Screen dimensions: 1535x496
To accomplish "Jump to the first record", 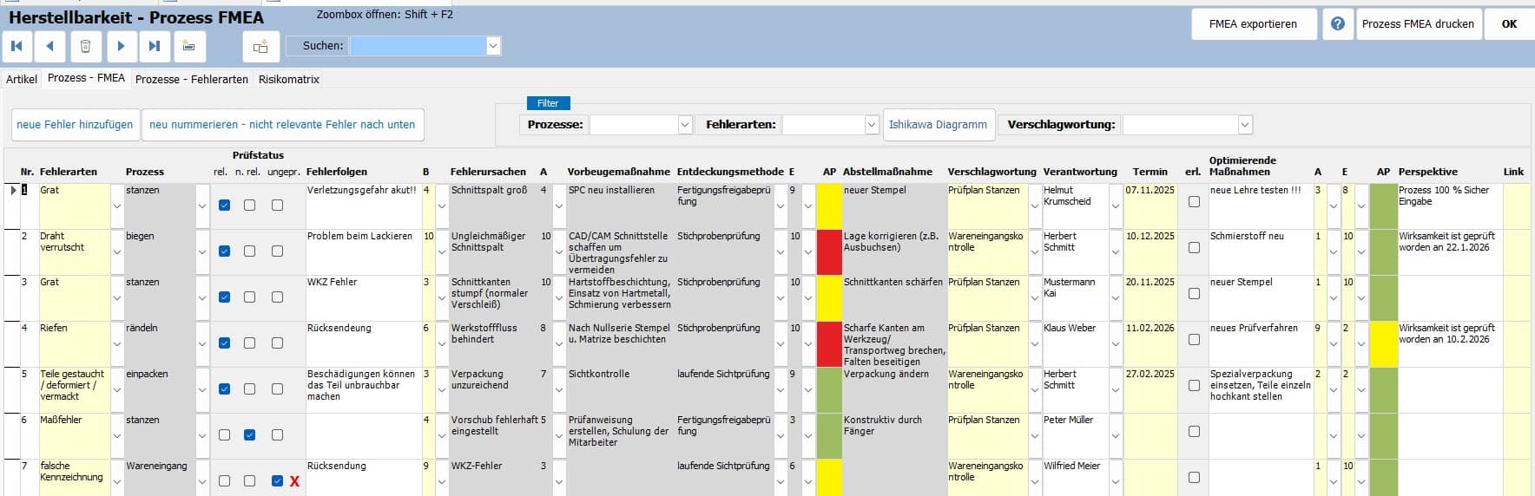I will pyautogui.click(x=16, y=46).
